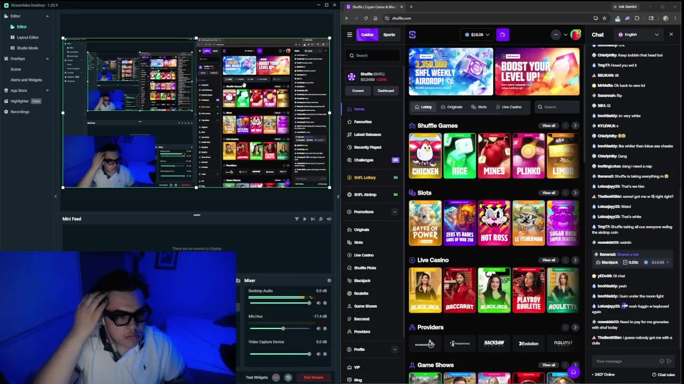Click the purple wallet button

pyautogui.click(x=502, y=35)
